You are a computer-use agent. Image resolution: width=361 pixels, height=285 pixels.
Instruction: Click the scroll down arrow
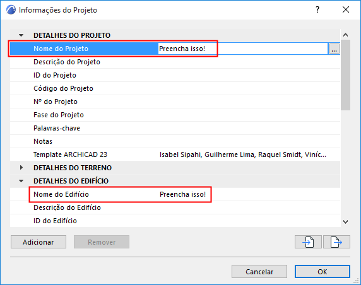(x=345, y=222)
